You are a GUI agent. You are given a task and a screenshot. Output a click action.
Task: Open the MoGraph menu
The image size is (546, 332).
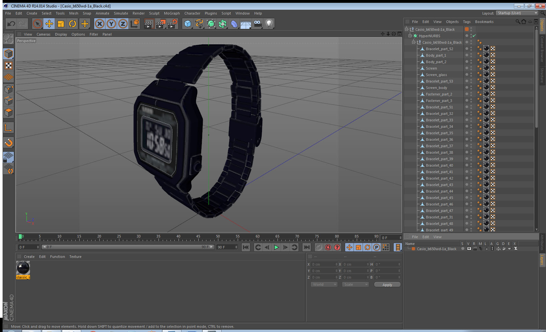pyautogui.click(x=172, y=13)
